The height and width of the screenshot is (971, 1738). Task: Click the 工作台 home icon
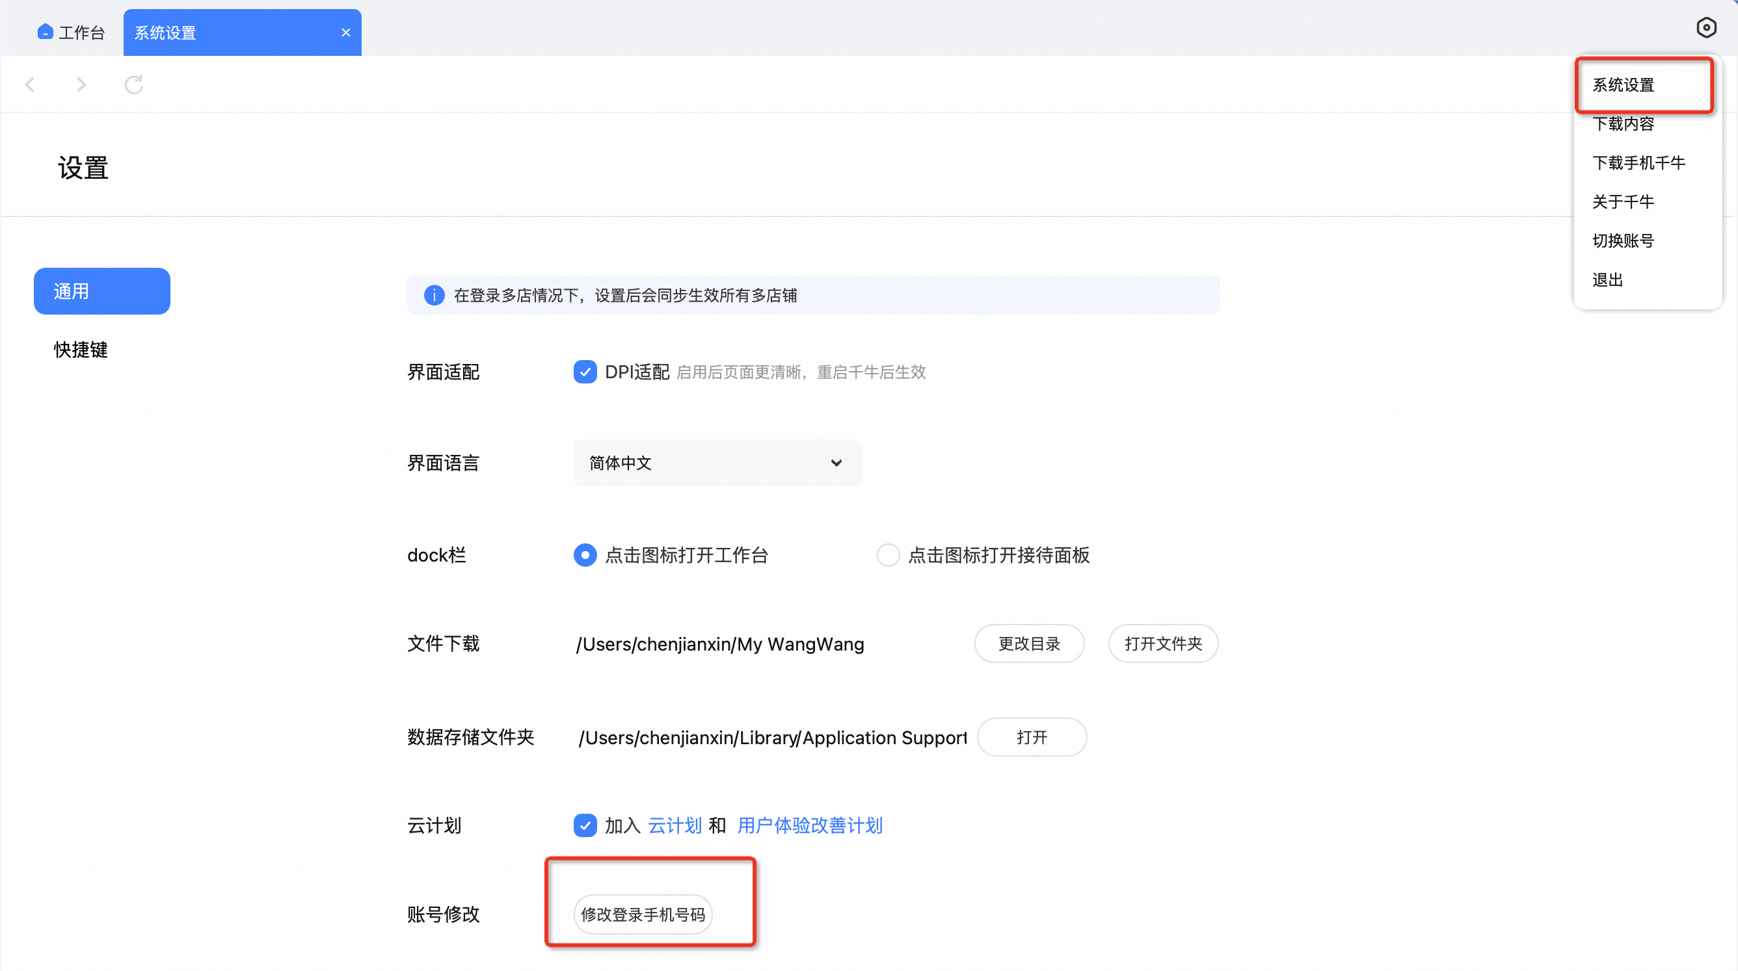click(x=45, y=32)
